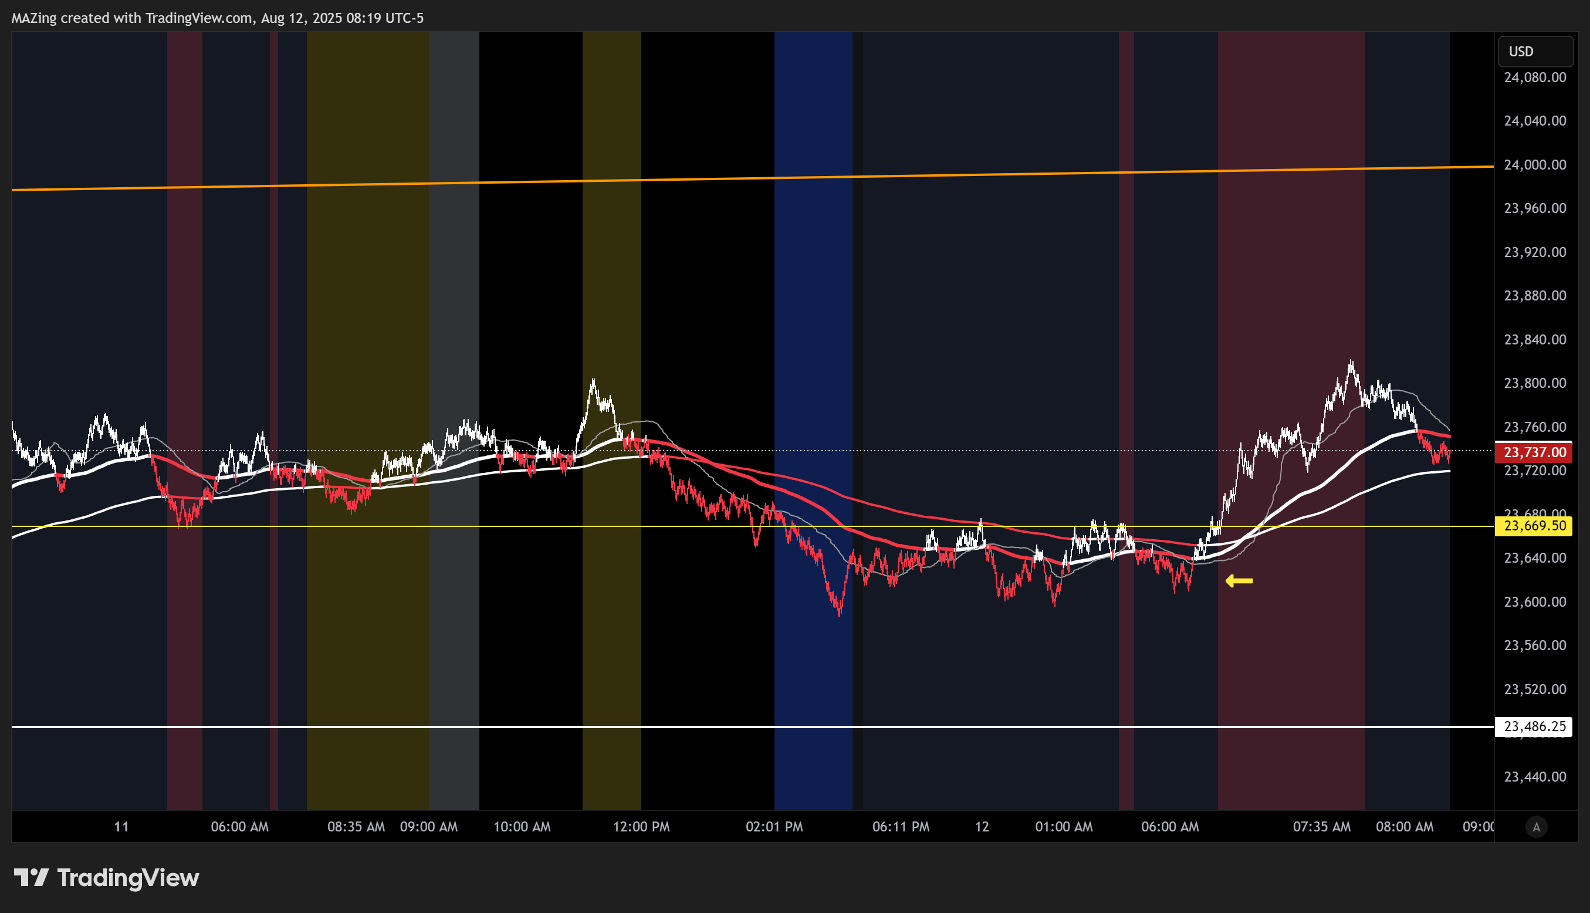Open the USD currency selector
The image size is (1590, 913).
(1535, 52)
